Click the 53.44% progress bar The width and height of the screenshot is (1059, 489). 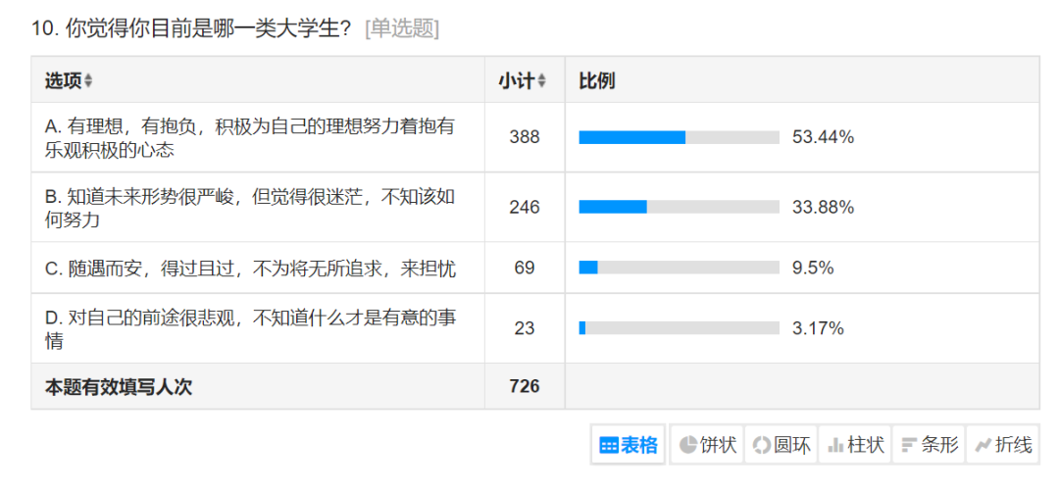[x=679, y=137]
